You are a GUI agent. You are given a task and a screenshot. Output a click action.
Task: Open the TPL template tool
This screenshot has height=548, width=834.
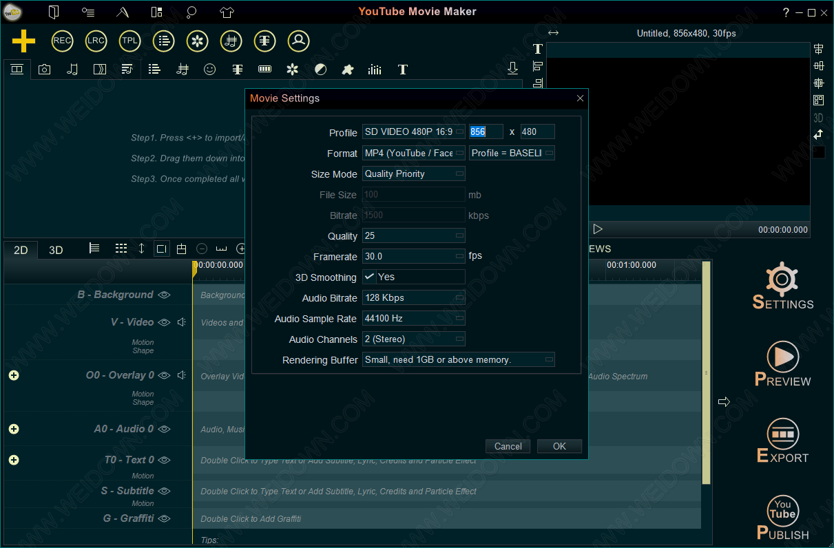coord(129,41)
